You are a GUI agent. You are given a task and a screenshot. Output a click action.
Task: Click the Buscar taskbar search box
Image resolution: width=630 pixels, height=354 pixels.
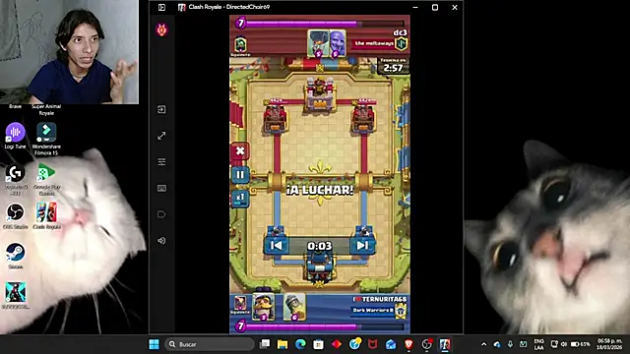(210, 344)
